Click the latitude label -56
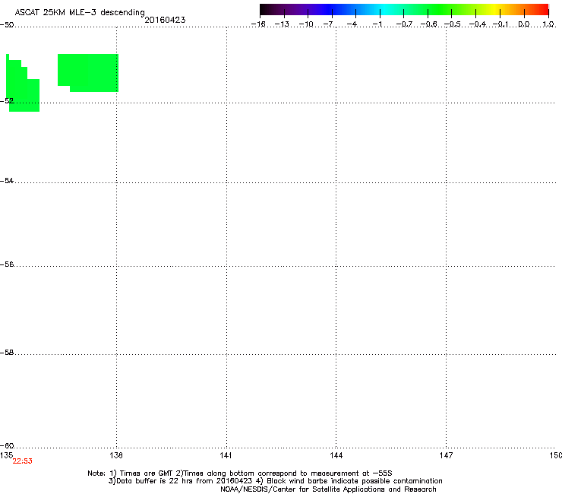The image size is (562, 494). pos(7,264)
